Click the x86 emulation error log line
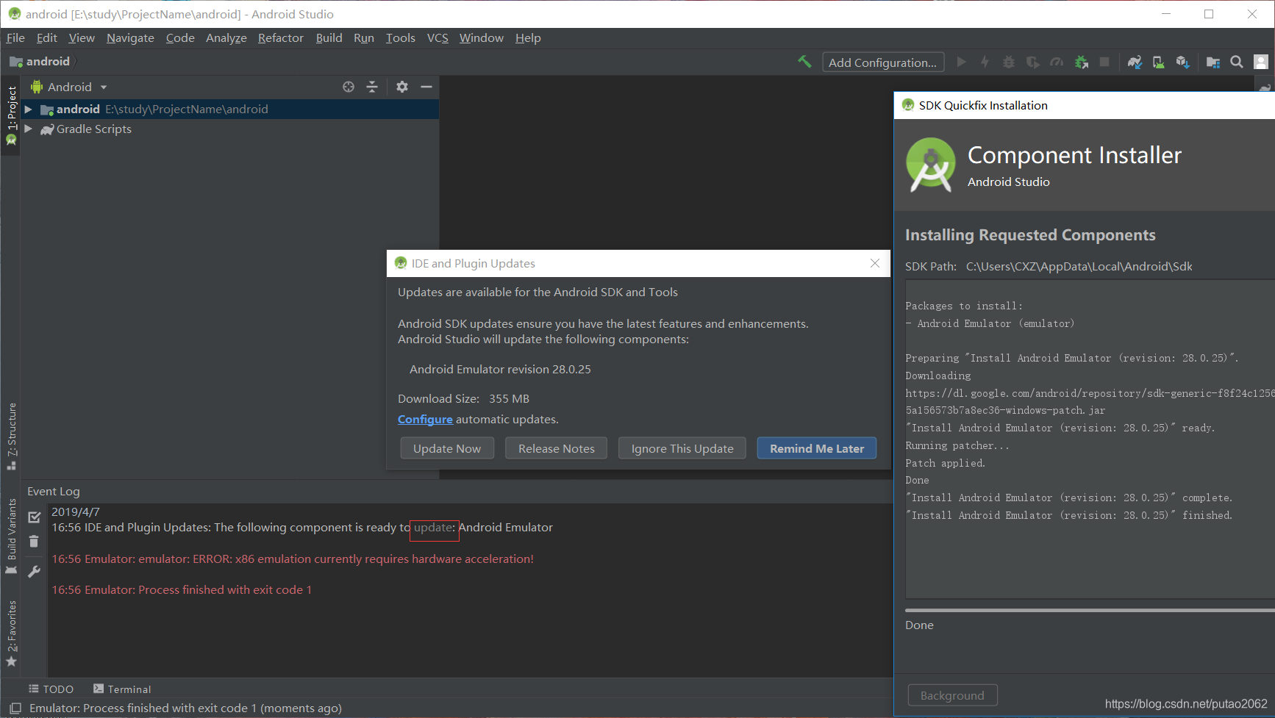This screenshot has height=718, width=1275. 293,559
